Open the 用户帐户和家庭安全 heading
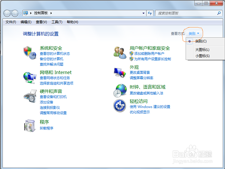This screenshot has width=225, height=169. point(150,48)
